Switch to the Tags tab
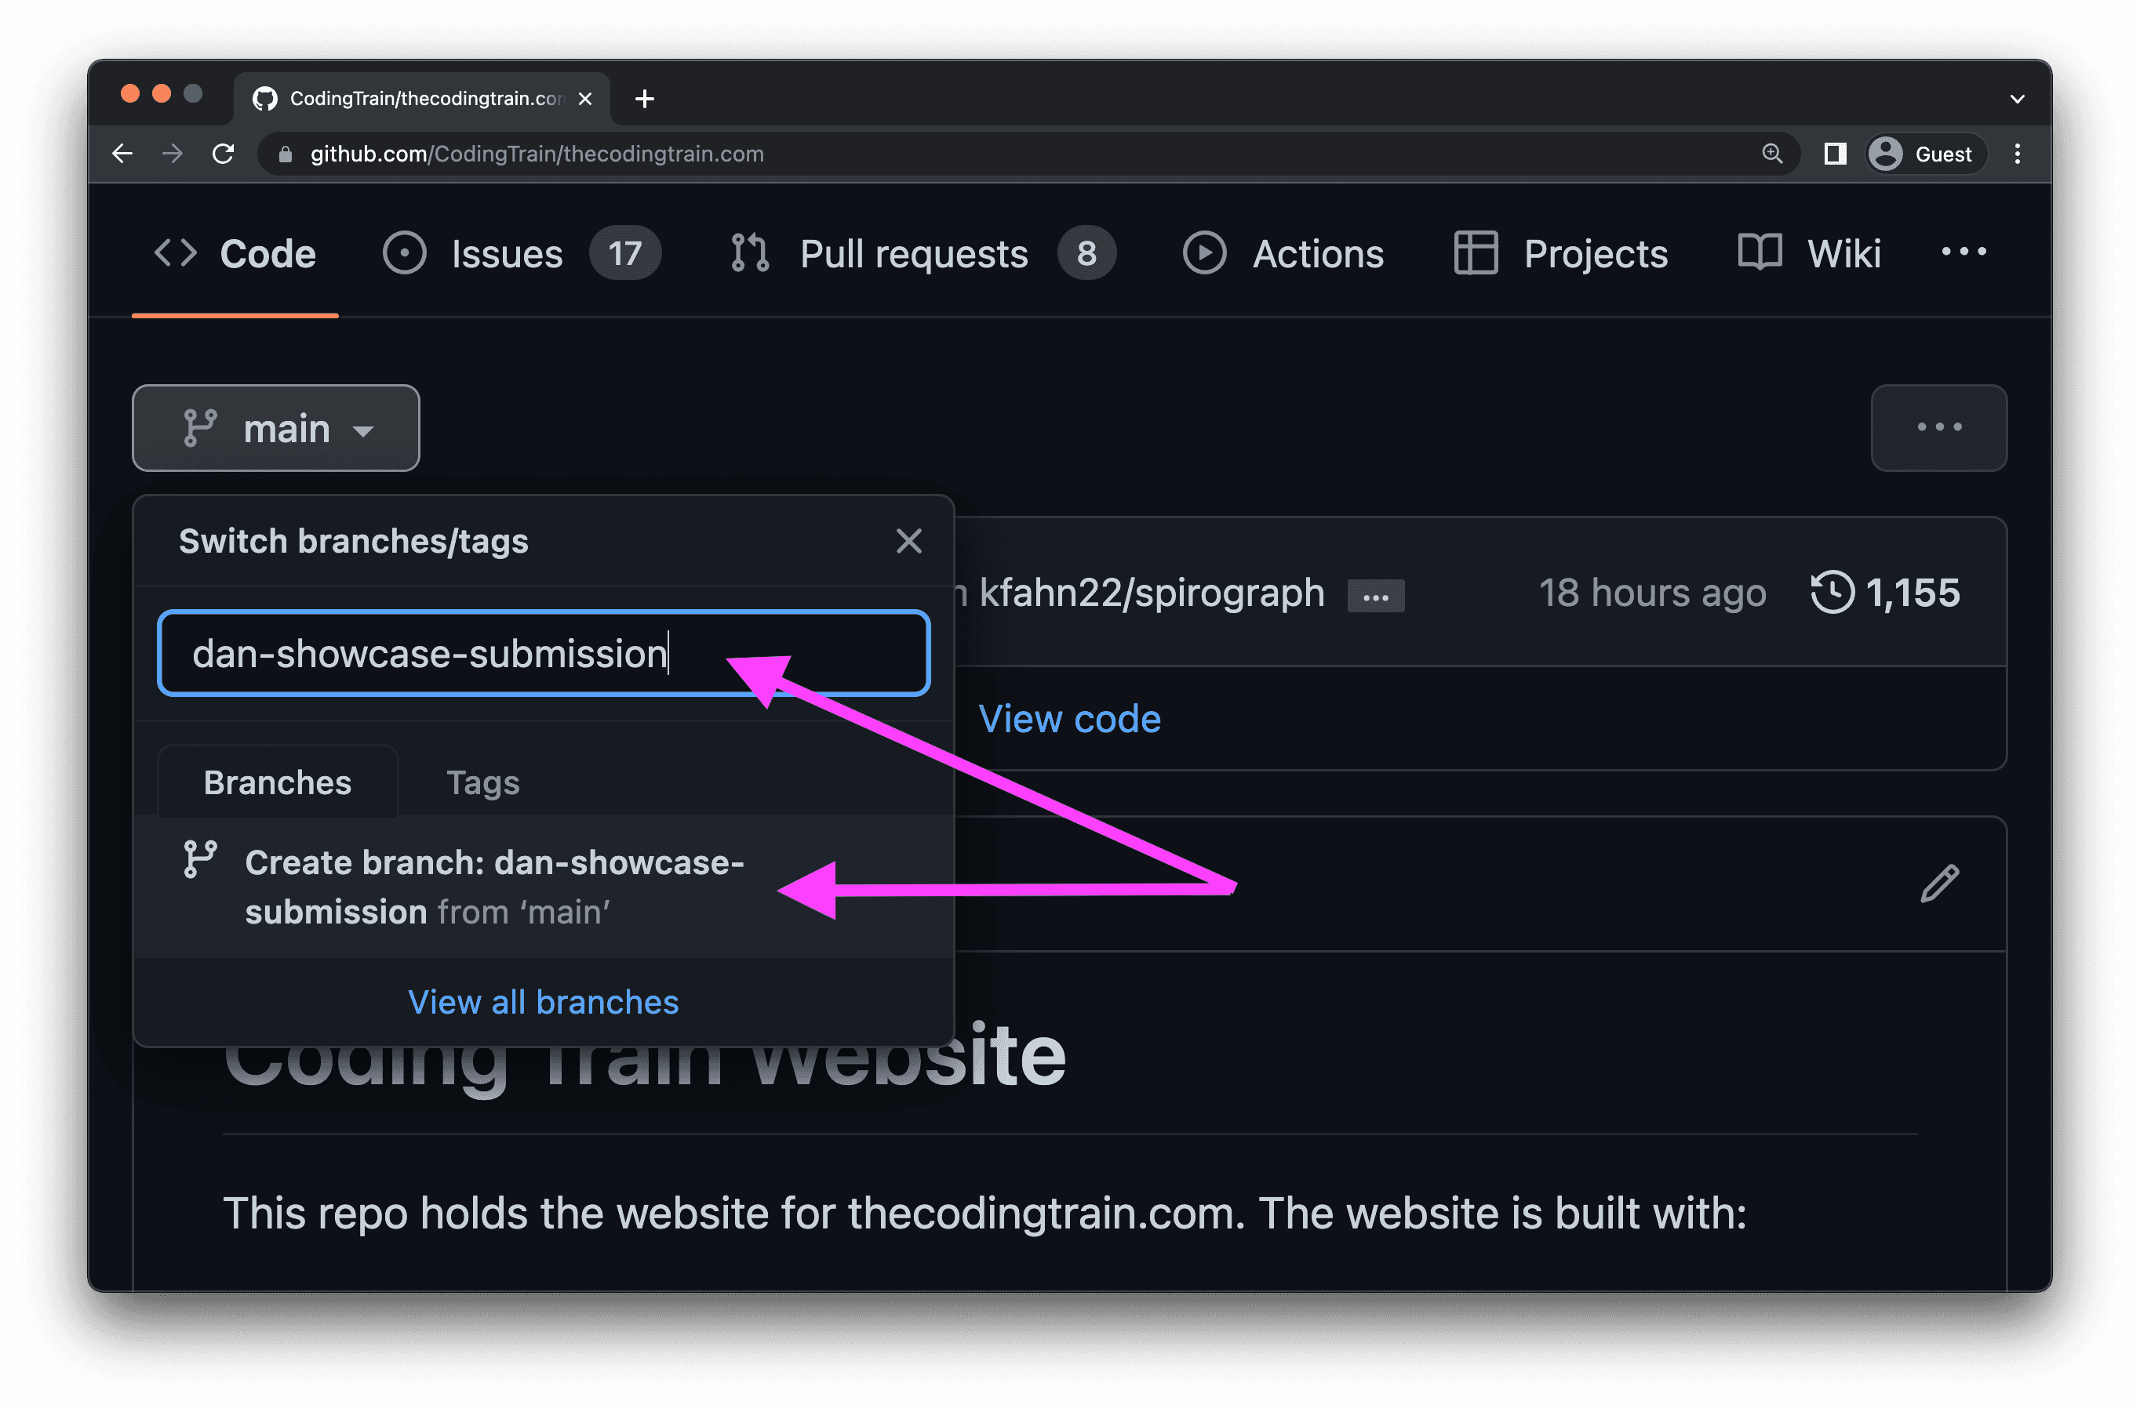 [483, 782]
